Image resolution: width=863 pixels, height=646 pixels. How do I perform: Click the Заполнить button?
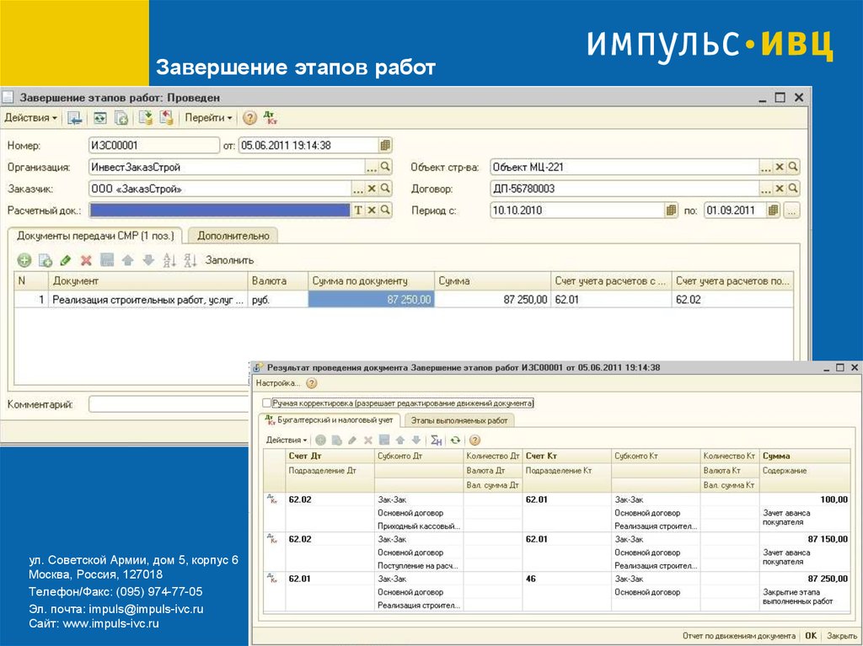click(x=229, y=260)
